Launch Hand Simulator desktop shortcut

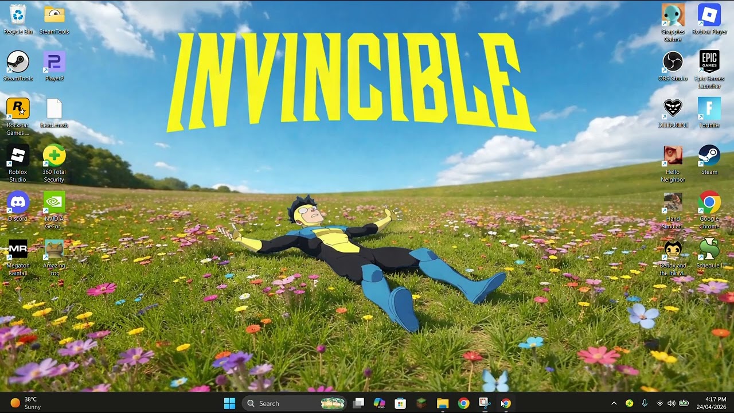pos(673,211)
